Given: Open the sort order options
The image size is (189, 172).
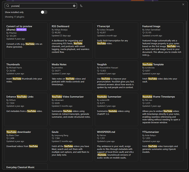Looking at the screenshot, I should pyautogui.click(x=81, y=6).
